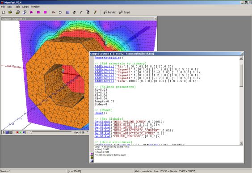
Task: Click the blue grid mesh icon
Action: (x=67, y=12)
